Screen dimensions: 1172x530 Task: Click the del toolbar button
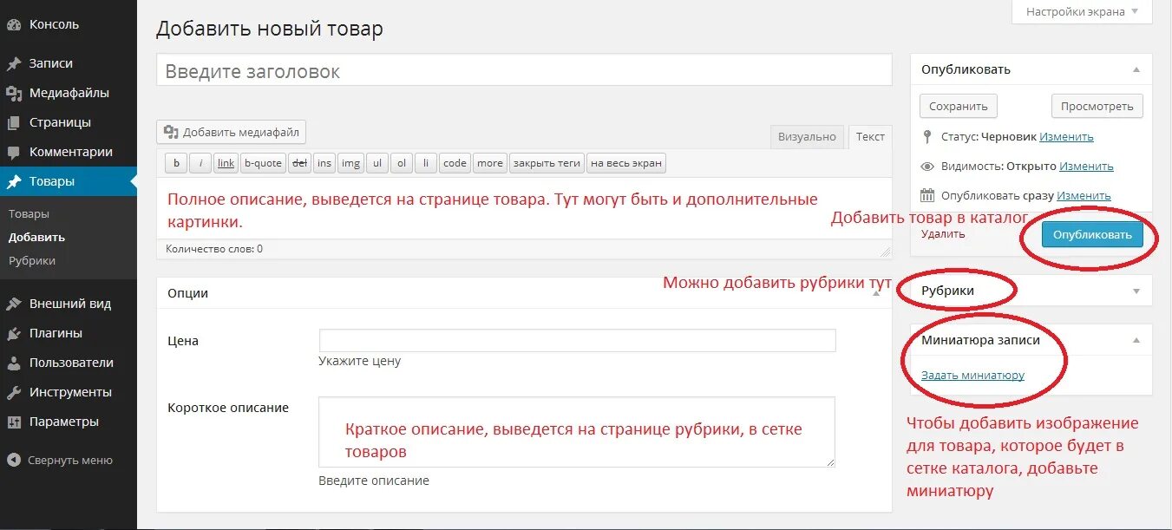pyautogui.click(x=299, y=163)
